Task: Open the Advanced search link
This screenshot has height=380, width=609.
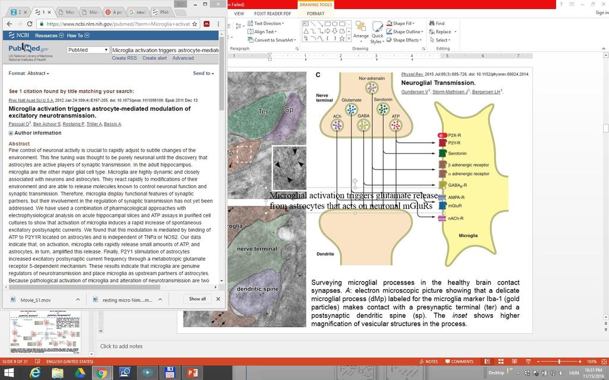Action: coord(183,58)
